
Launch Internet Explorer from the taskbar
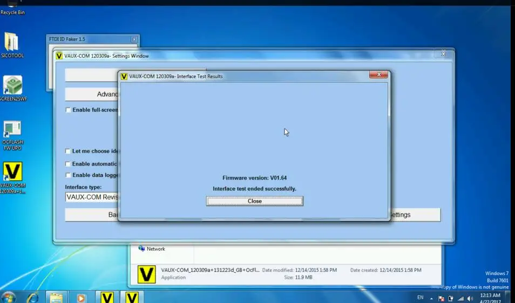[x=32, y=298]
